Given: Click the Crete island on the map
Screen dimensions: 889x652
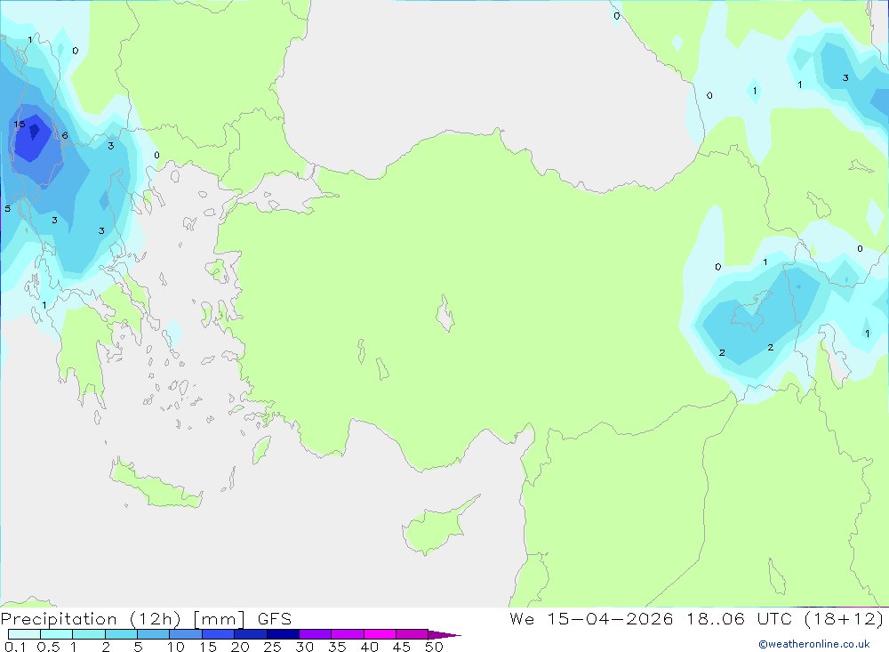Looking at the screenshot, I should coord(154,485).
